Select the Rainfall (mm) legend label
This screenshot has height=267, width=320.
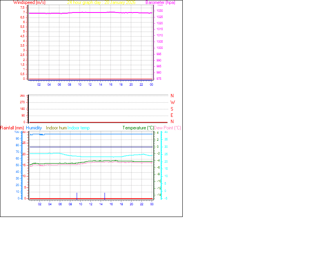pyautogui.click(x=12, y=128)
